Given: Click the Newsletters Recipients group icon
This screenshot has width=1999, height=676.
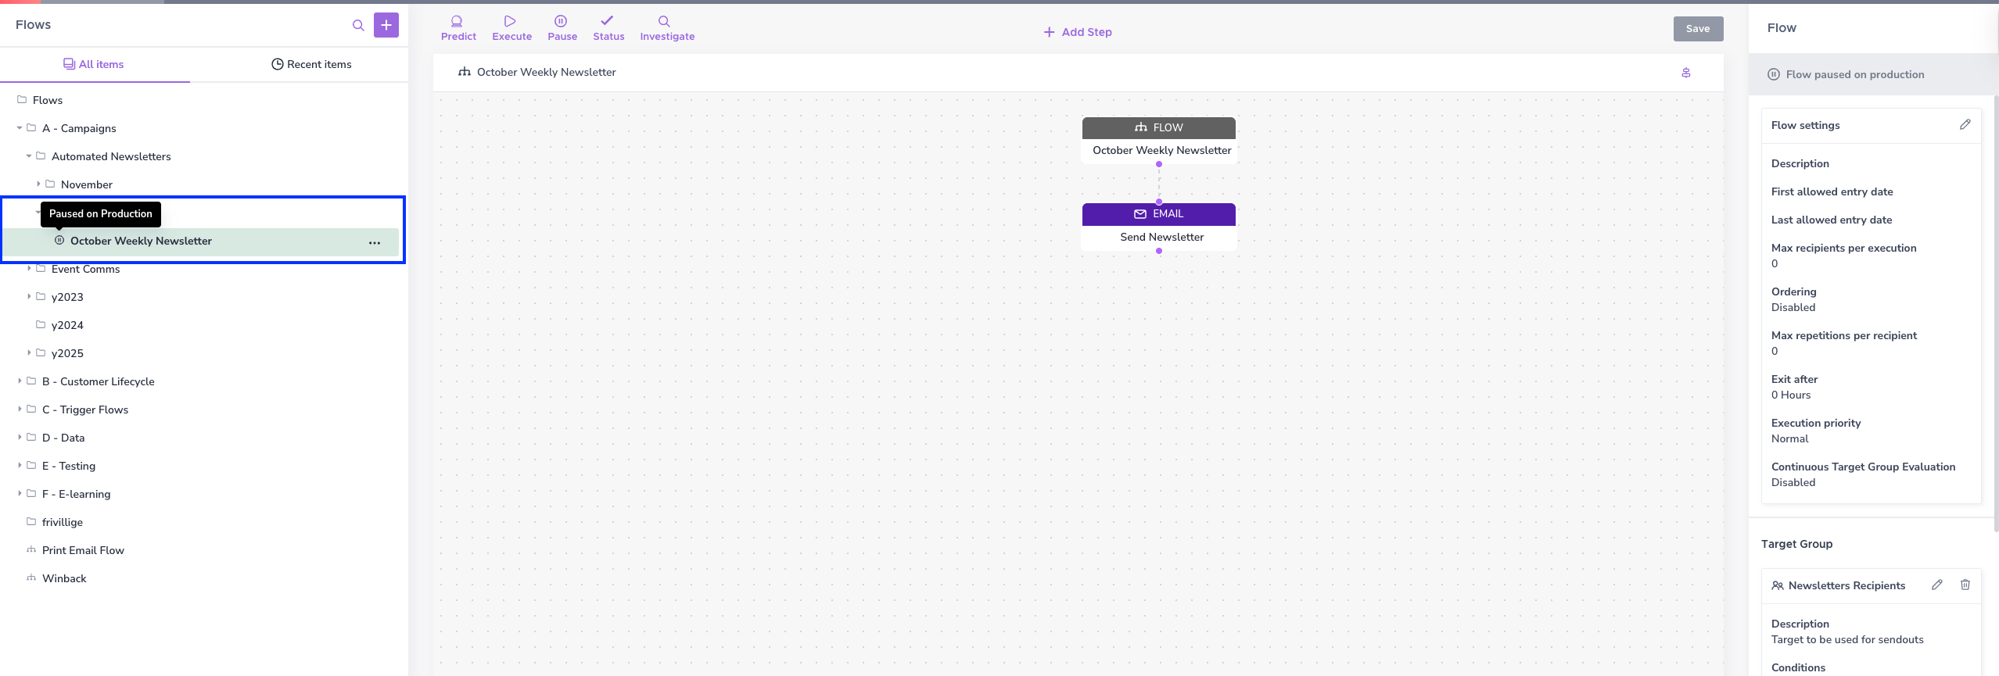Looking at the screenshot, I should point(1778,585).
